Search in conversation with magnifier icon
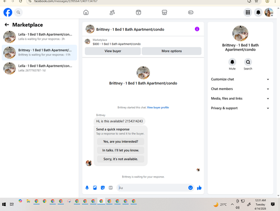This screenshot has width=280, height=211. coord(248,62)
